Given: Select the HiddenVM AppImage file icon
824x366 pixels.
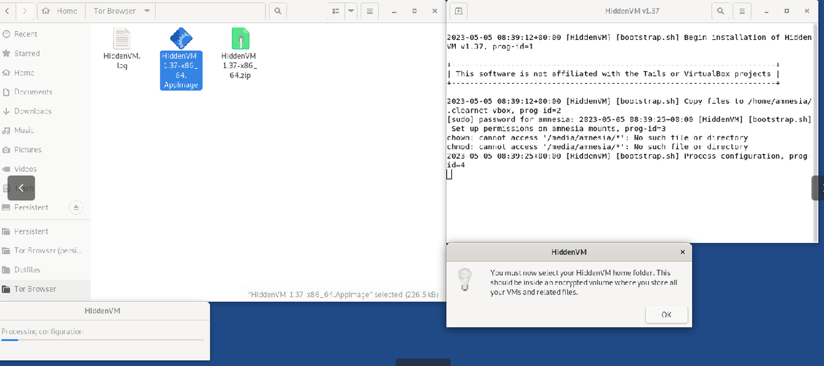Looking at the screenshot, I should (x=181, y=39).
